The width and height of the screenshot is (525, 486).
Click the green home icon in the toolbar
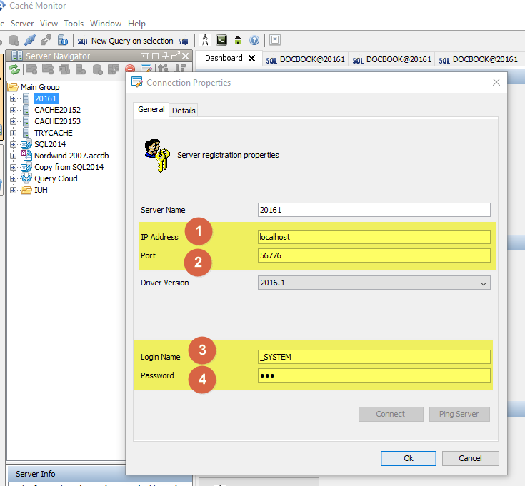coord(238,41)
